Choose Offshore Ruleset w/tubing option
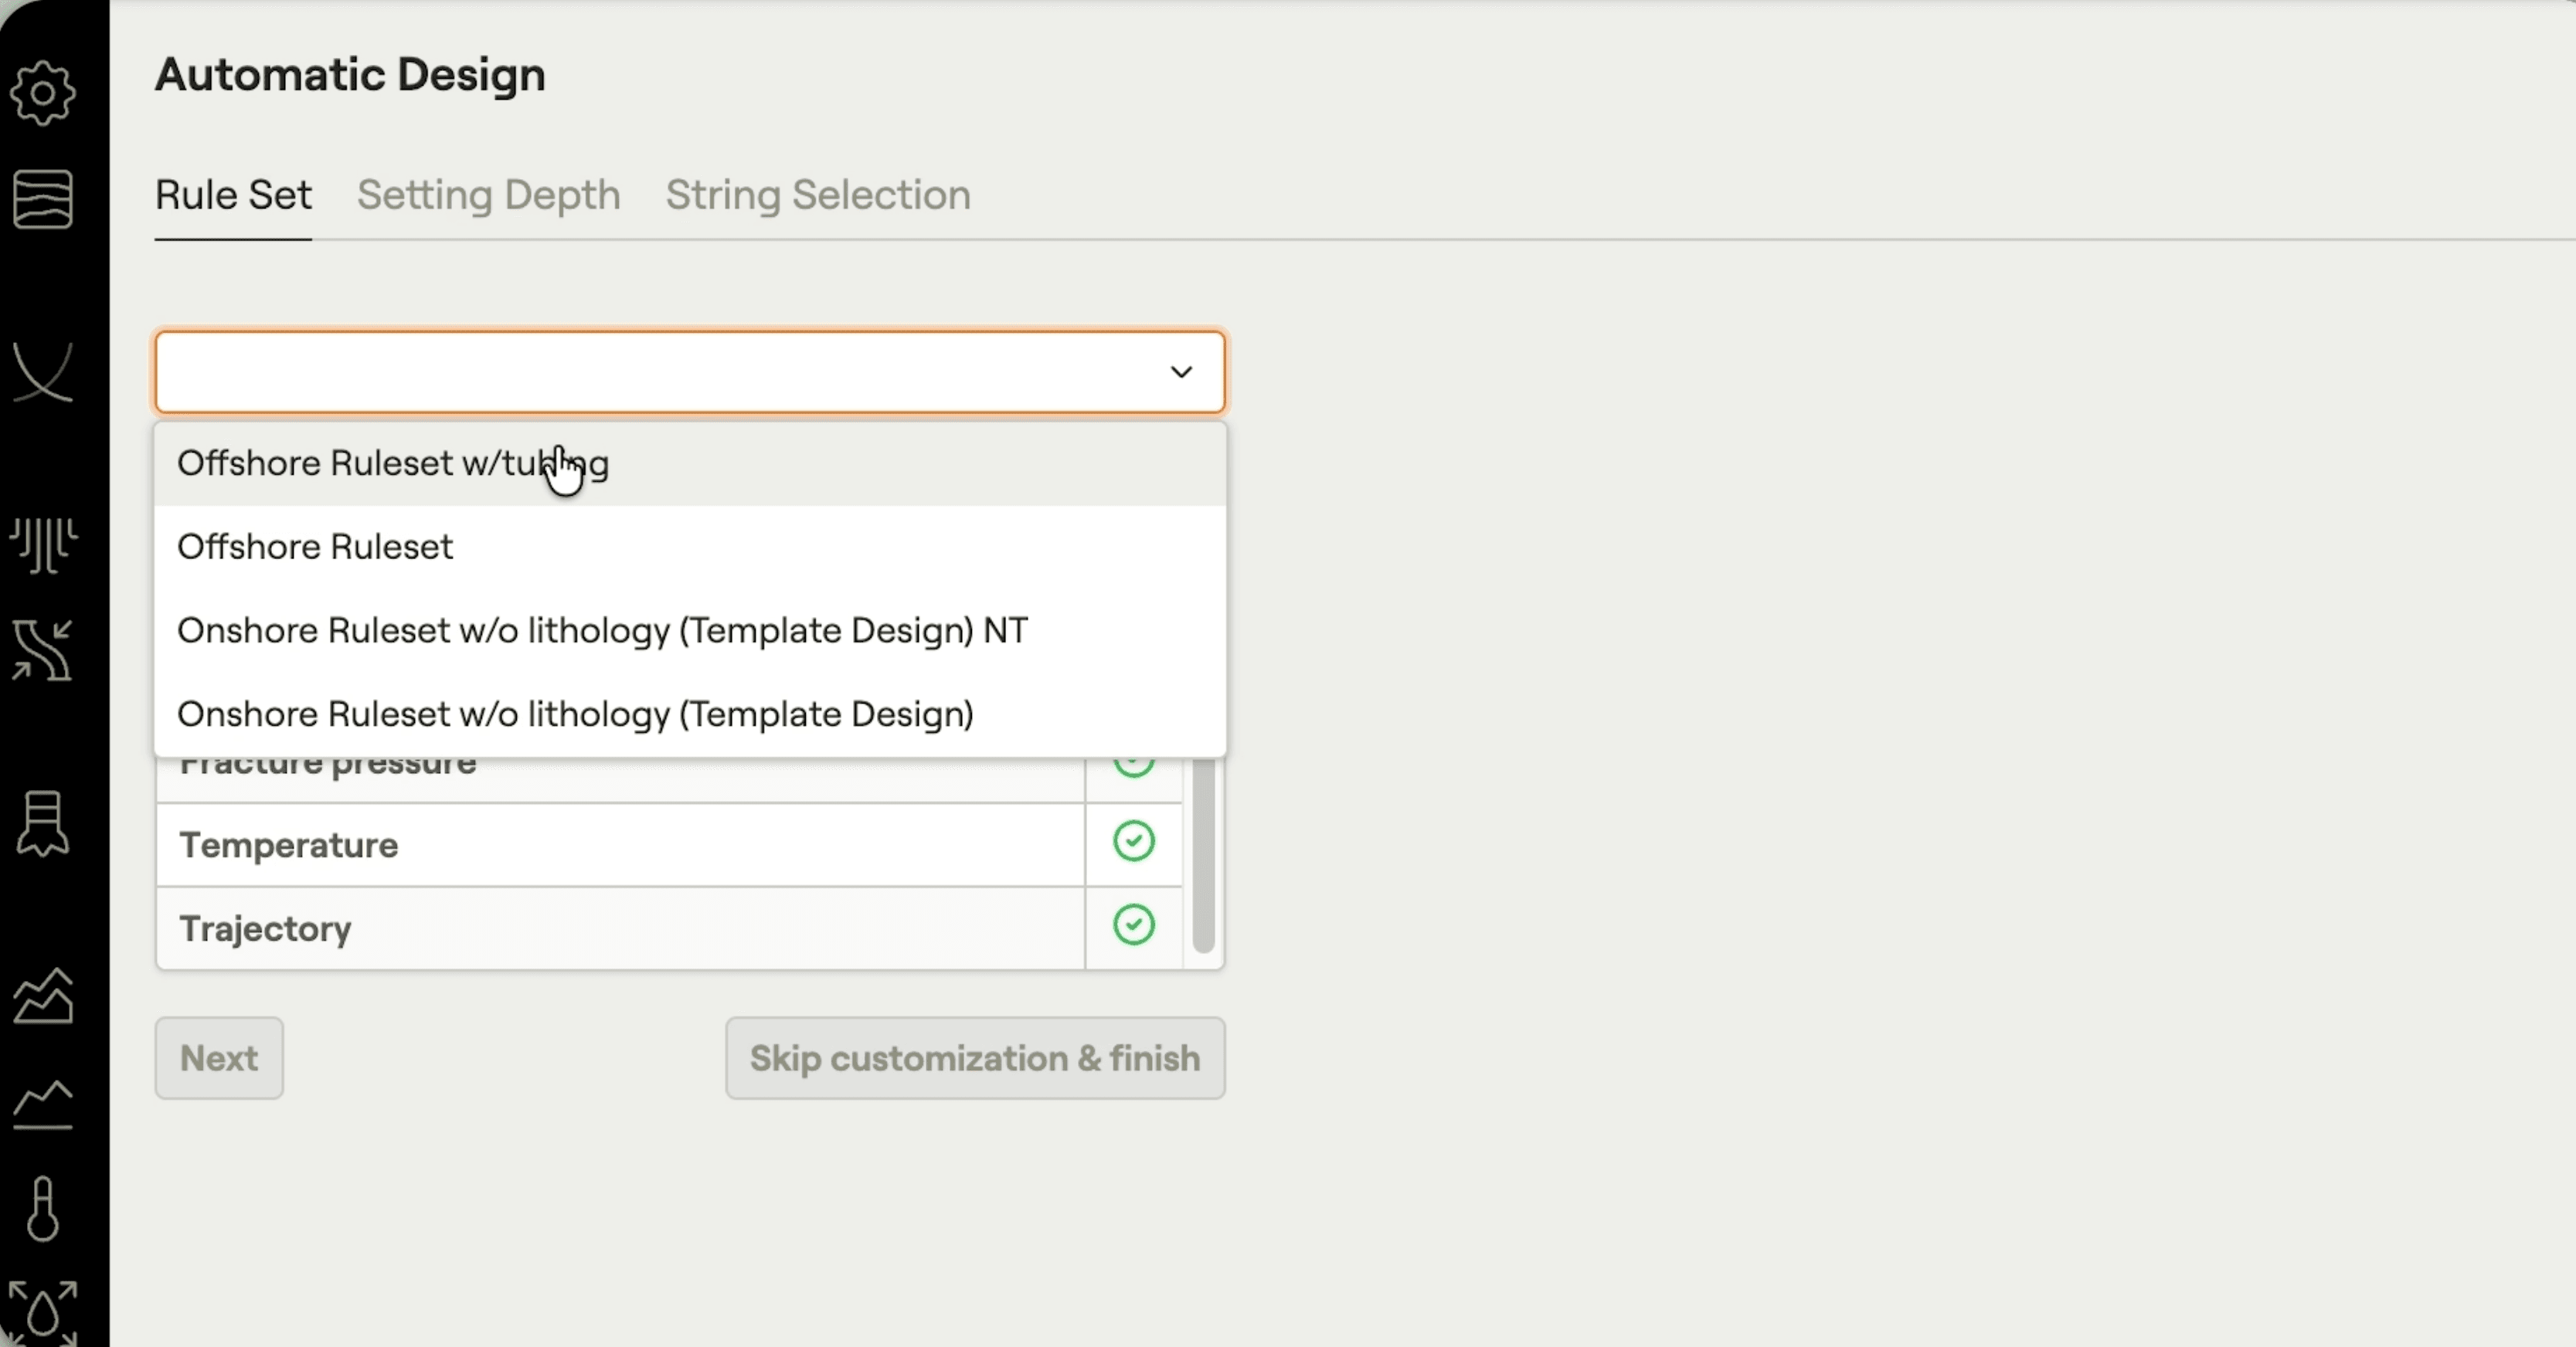Image resolution: width=2576 pixels, height=1347 pixels. coord(392,464)
